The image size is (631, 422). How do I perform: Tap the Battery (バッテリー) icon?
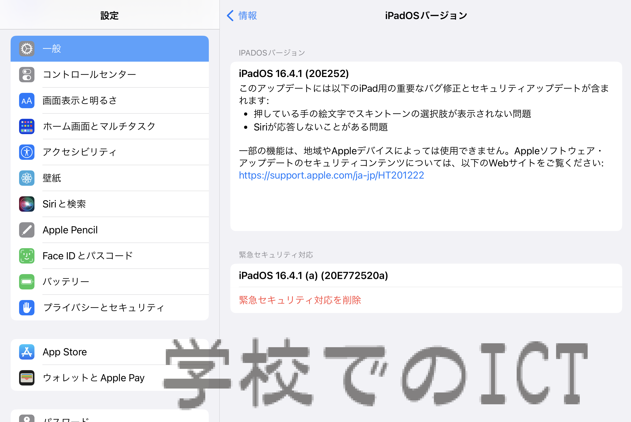27,282
